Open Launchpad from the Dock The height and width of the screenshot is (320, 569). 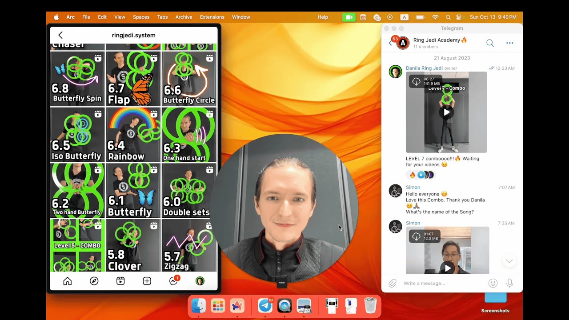coord(218,306)
